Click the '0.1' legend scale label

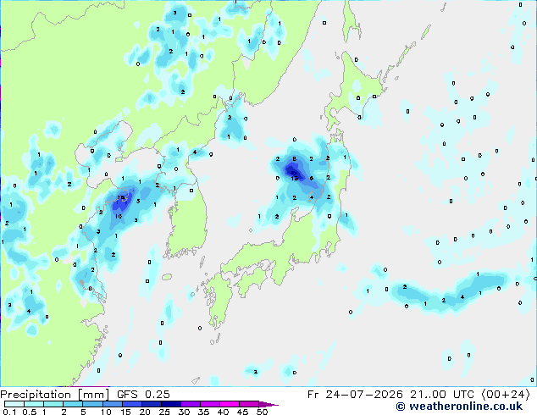pos(9,412)
